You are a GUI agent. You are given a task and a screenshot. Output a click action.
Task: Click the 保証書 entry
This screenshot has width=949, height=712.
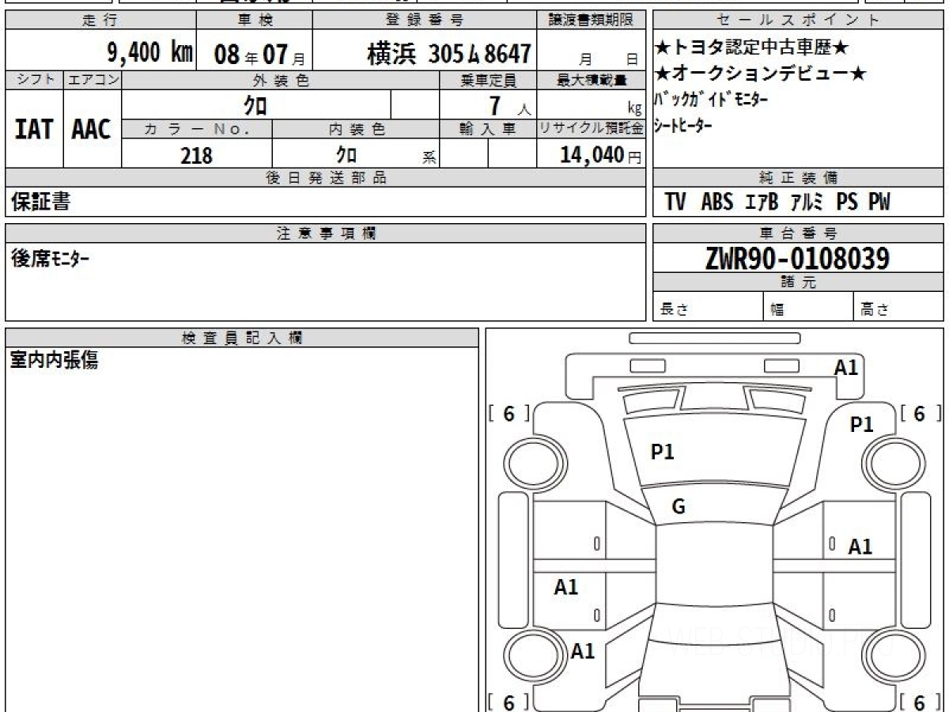[41, 202]
